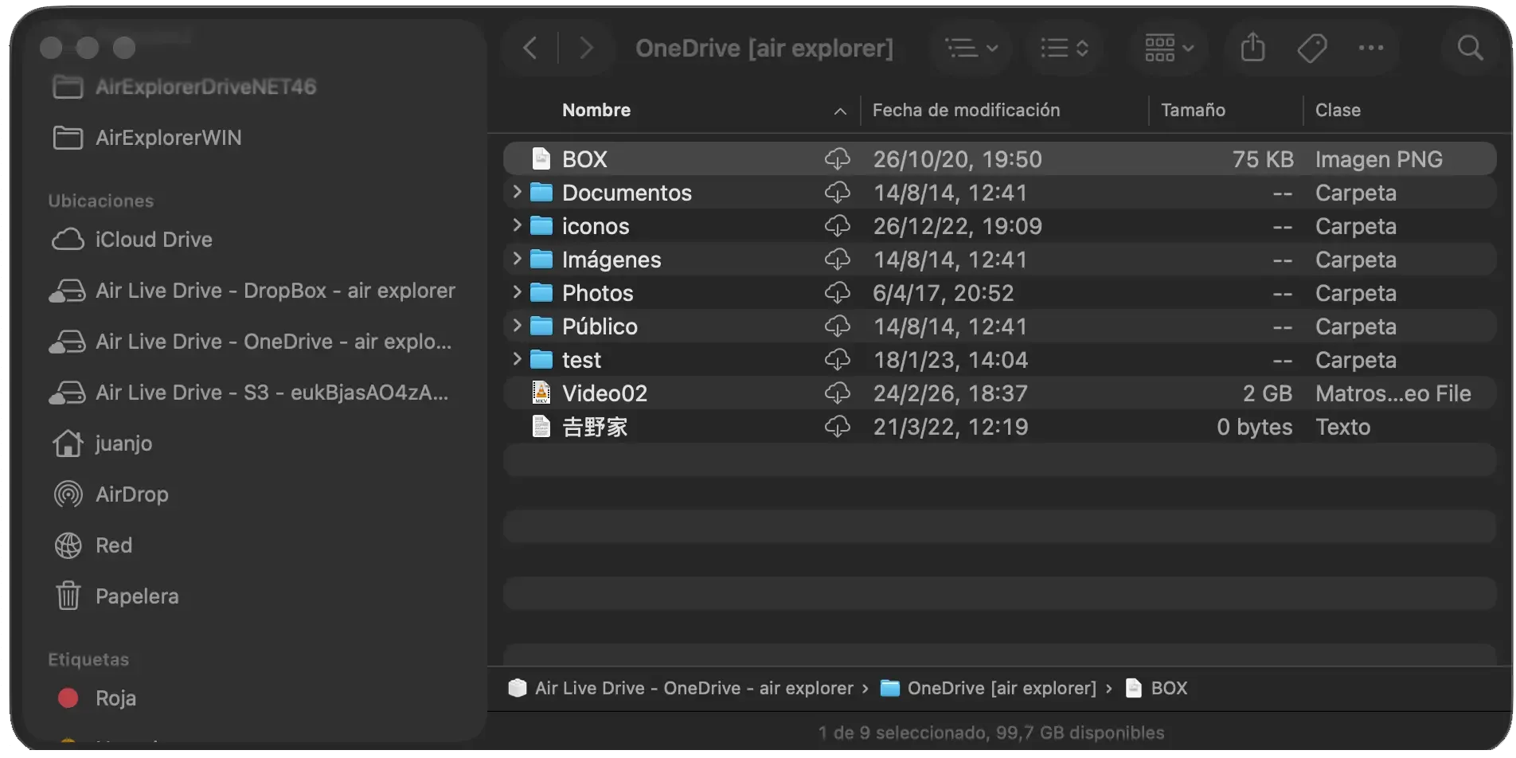Open the more actions ellipsis menu

(1370, 49)
